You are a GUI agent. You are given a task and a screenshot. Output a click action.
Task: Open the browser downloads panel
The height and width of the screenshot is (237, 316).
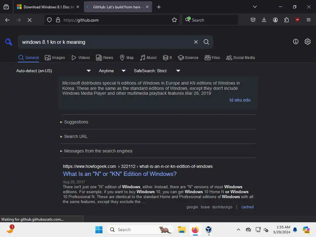264,20
